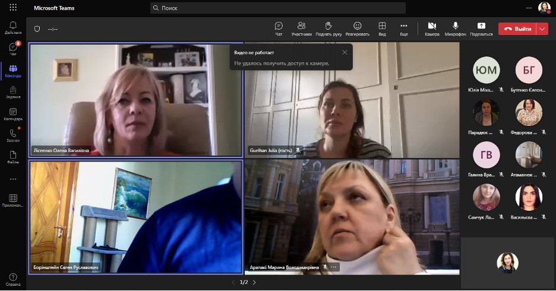Open the app launcher grid icon
This screenshot has height=291, width=556.
tap(13, 8)
